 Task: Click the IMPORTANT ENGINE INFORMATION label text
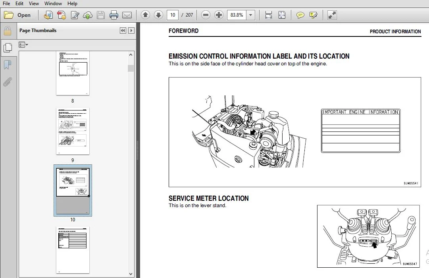pos(361,112)
